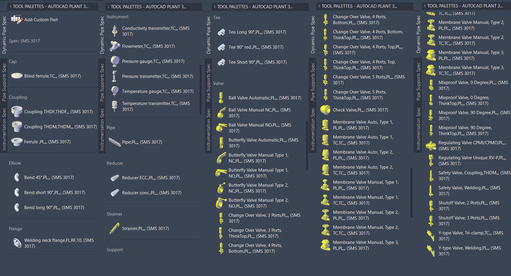Pick the Conductivity transmitter icon
This screenshot has height=276, width=511.
click(x=115, y=31)
